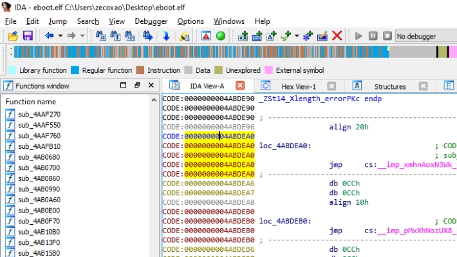
Task: Open the Windows menu
Action: click(x=229, y=21)
